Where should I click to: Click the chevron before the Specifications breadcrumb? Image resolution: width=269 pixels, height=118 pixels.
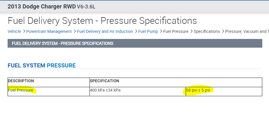[x=191, y=31]
